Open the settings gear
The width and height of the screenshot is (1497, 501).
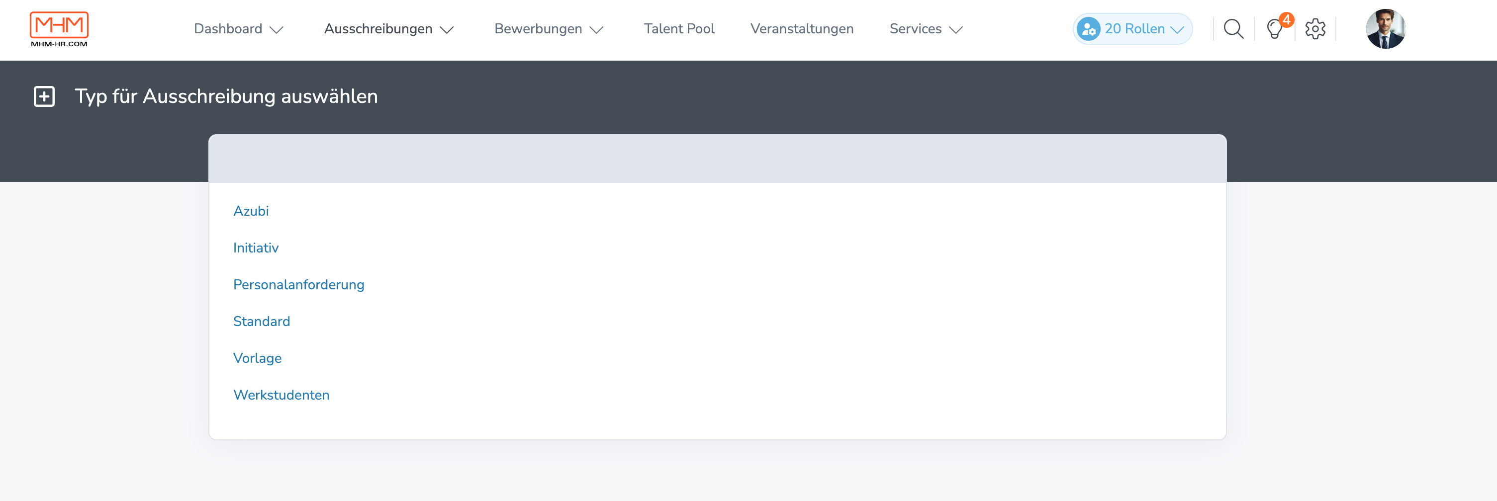[1315, 28]
